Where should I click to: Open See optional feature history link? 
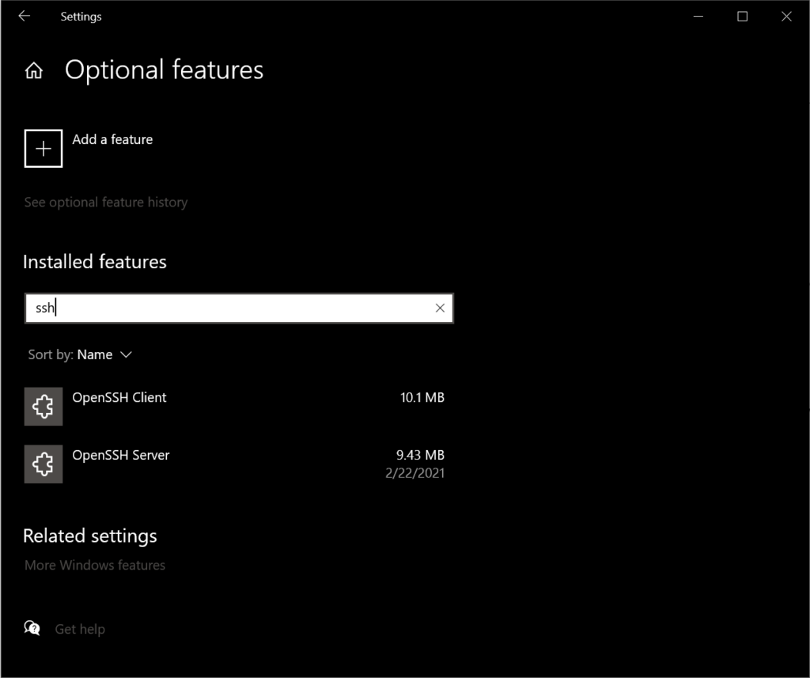tap(106, 202)
